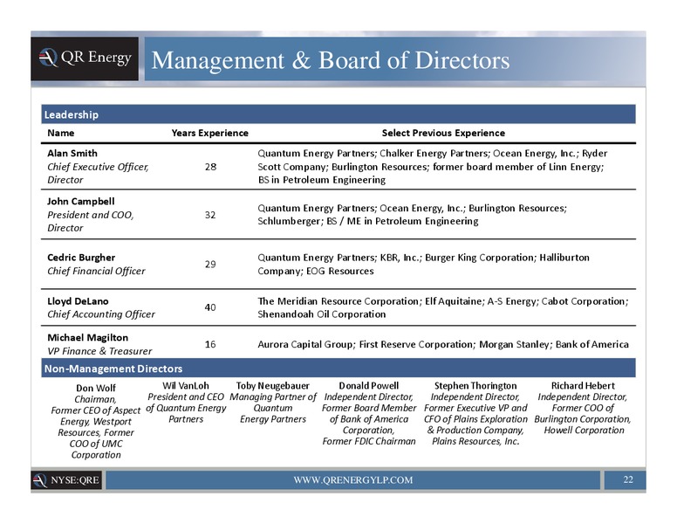
Task: Click the NYSE:QRE logo badge in footer
Action: point(66,480)
